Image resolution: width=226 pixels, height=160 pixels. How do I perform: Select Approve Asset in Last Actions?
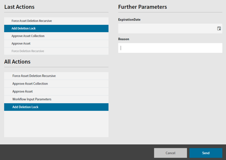[56, 43]
